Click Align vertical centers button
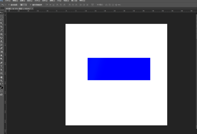The width and height of the screenshot is (197, 134). click(x=50, y=5)
